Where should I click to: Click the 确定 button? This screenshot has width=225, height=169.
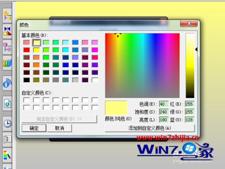pos(34,128)
